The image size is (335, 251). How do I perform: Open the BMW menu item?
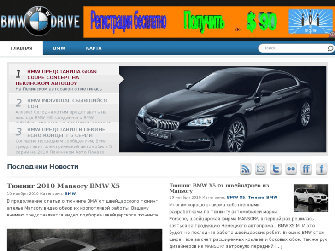[x=59, y=48]
